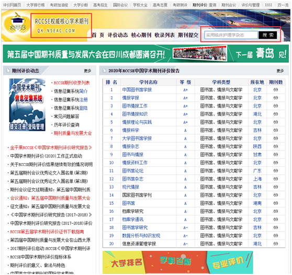Open the RCCSE期刊收录列表 red link
Screen dimensions: 292x275
tap(72, 83)
